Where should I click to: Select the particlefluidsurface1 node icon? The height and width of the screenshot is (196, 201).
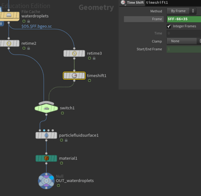pyautogui.click(x=46, y=135)
